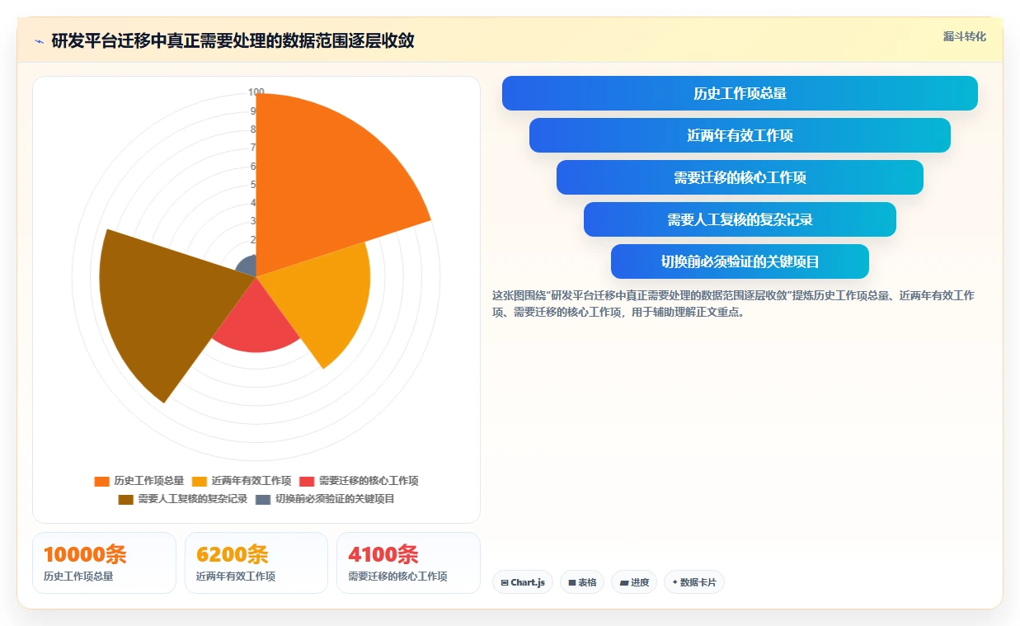Toggle 切换前必须验证的关键项目 legend swatch
Image resolution: width=1020 pixels, height=626 pixels.
click(x=263, y=499)
